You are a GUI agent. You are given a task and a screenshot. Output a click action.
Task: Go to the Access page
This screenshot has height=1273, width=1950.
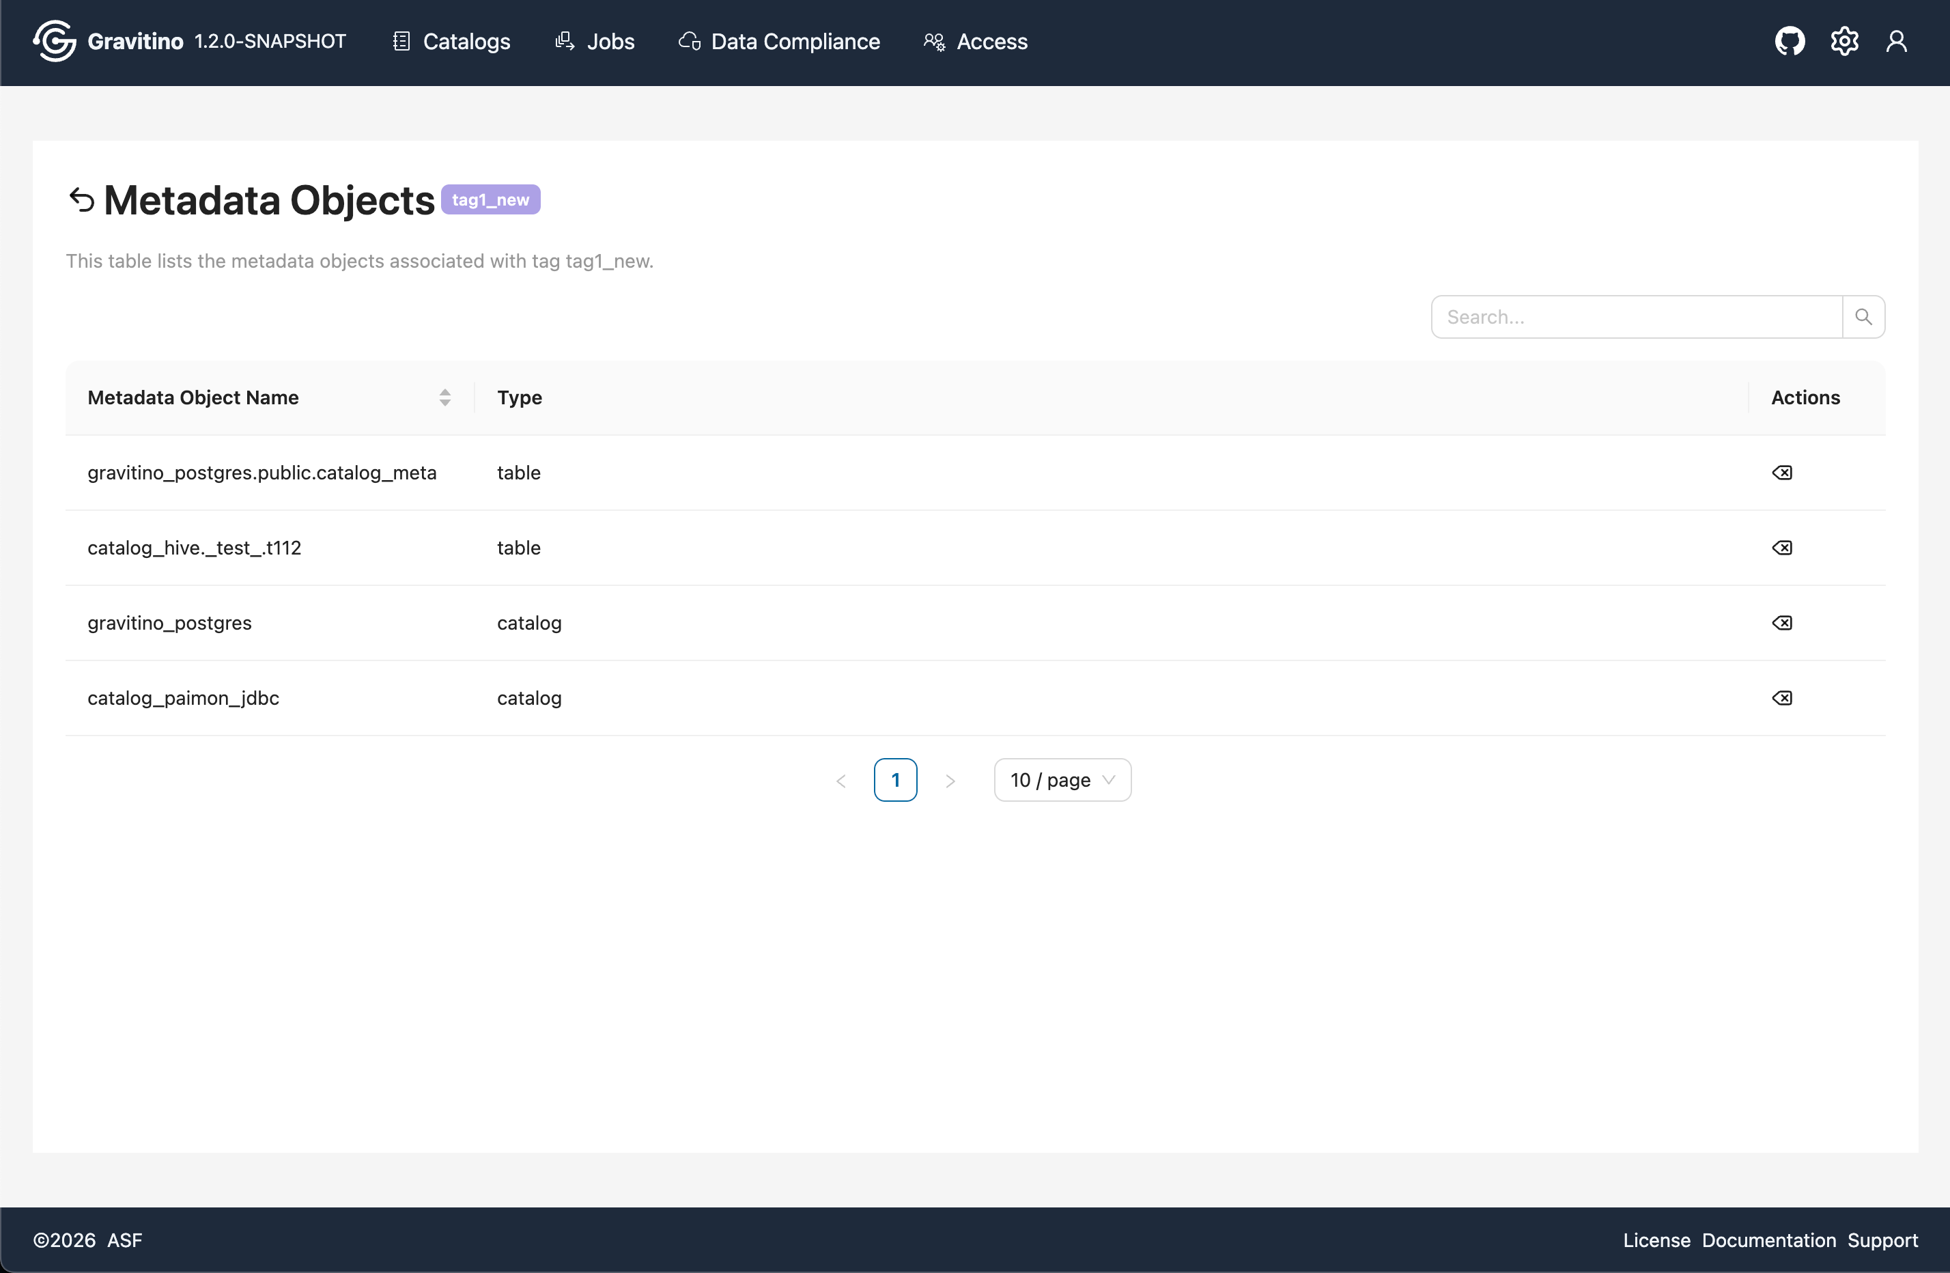point(975,41)
